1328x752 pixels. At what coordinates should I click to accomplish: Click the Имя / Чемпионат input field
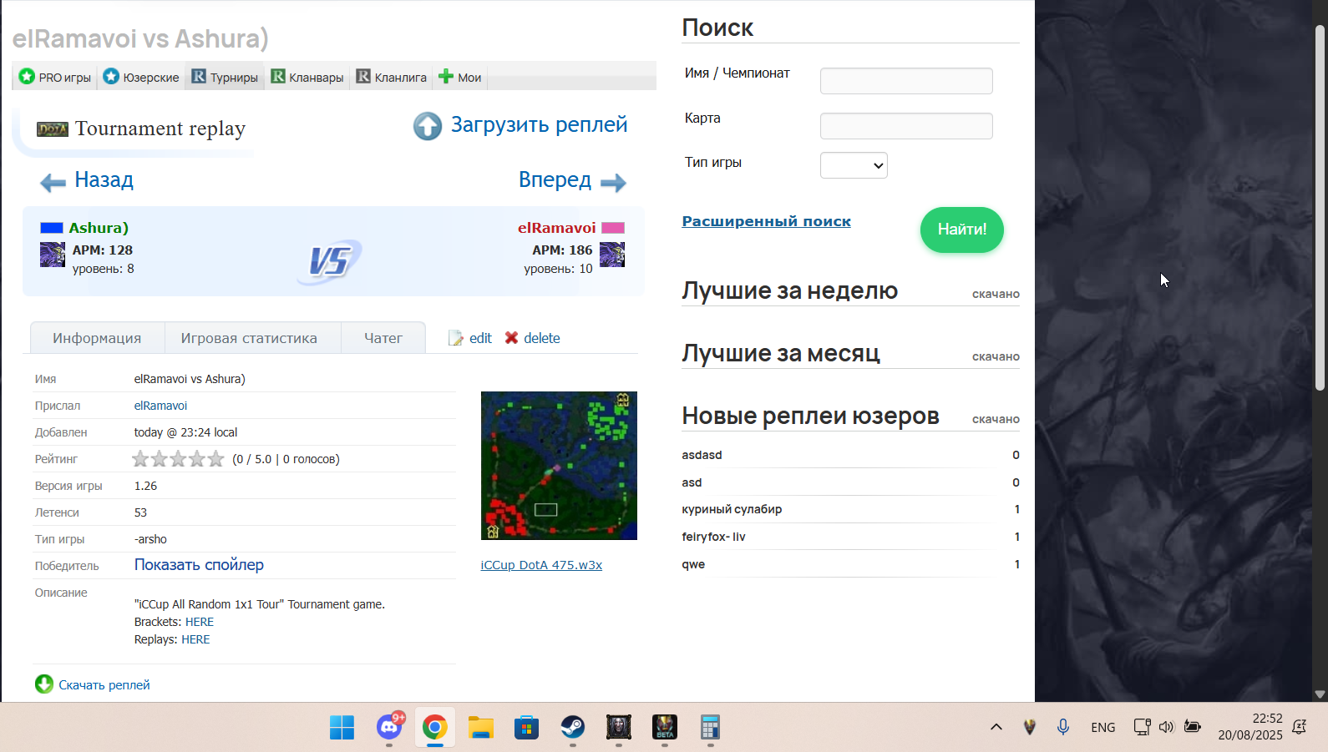[x=906, y=81]
